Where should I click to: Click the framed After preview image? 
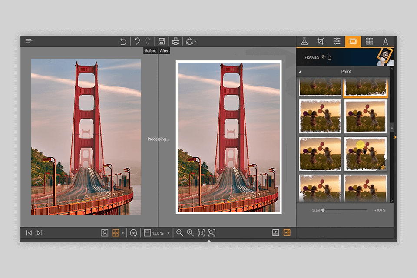(x=229, y=137)
